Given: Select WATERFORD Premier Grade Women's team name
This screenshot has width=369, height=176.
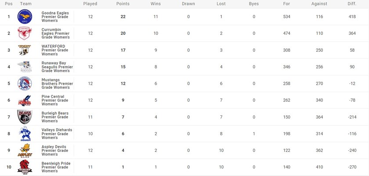Looking at the screenshot, I should click(x=55, y=50).
